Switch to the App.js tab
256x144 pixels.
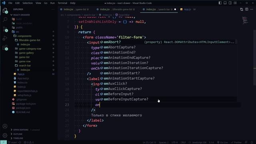click(188, 10)
